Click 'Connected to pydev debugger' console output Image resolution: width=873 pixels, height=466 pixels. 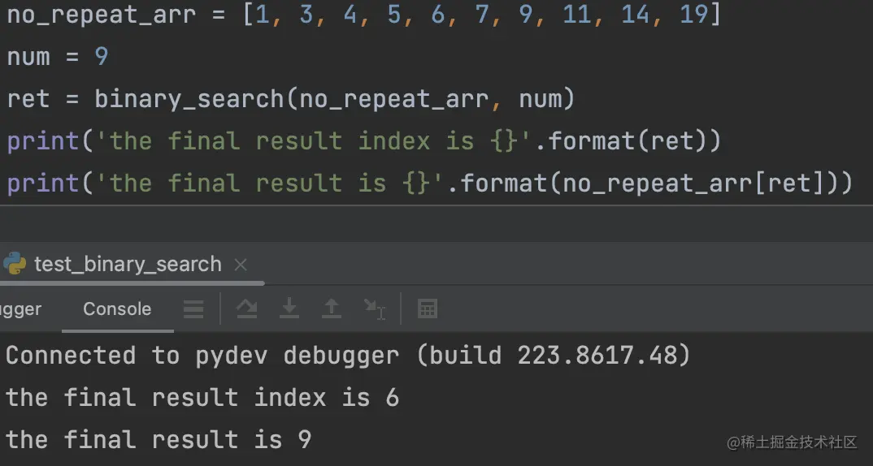tap(348, 356)
